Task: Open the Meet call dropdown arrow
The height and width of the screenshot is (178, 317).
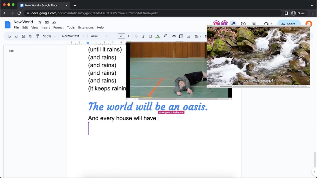Action: [272, 24]
